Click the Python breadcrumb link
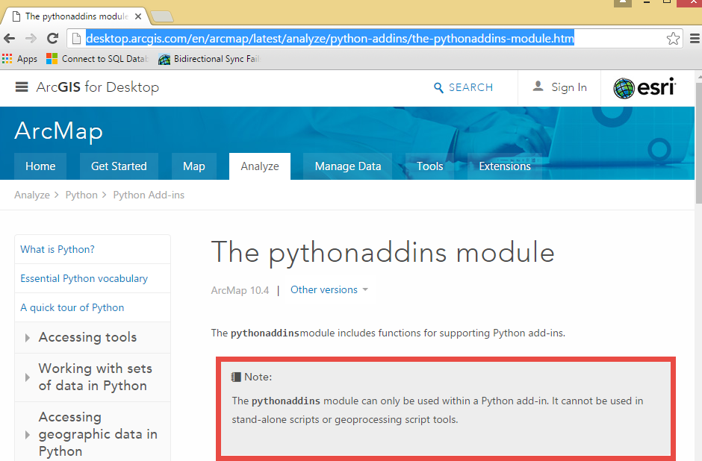Viewport: 702px width, 461px height. 81,195
